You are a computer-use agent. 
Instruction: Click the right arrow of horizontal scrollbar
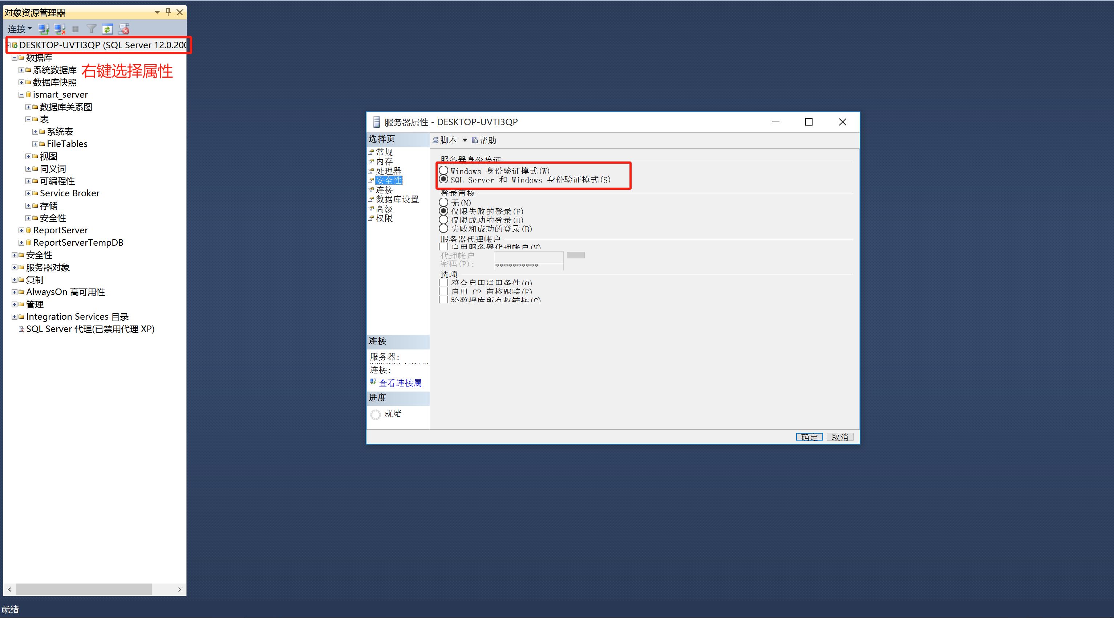coord(179,589)
